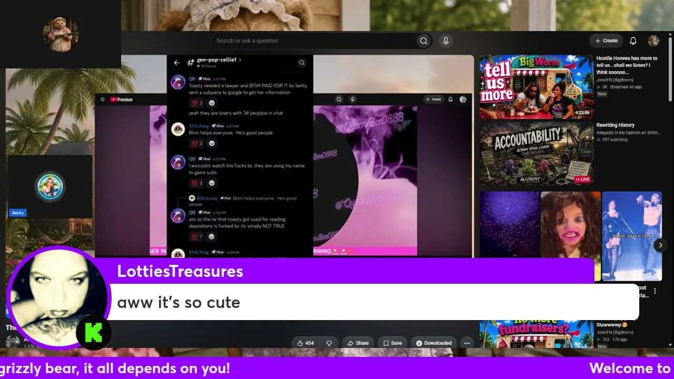The image size is (674, 379).
Task: Save the video to a playlist
Action: coord(392,343)
